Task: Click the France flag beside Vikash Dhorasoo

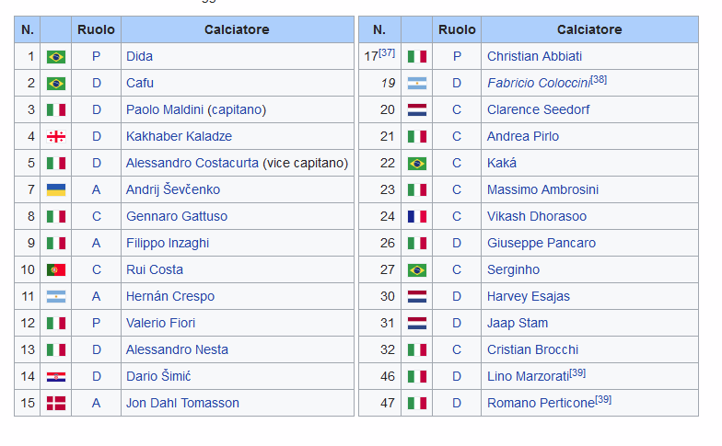Action: tap(416, 217)
